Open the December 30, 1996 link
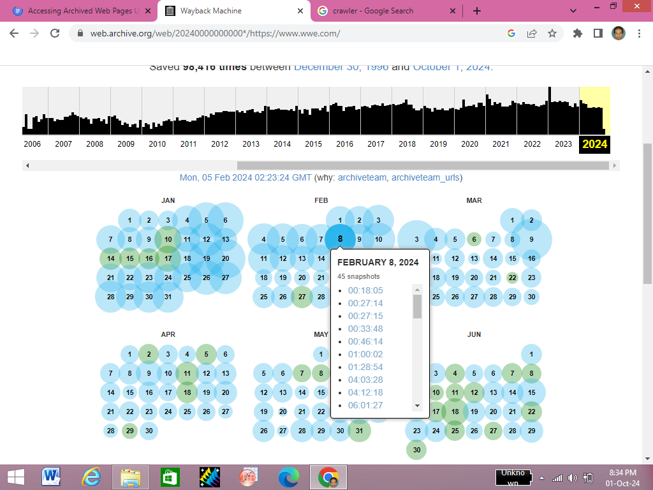Image resolution: width=653 pixels, height=490 pixels. click(341, 68)
